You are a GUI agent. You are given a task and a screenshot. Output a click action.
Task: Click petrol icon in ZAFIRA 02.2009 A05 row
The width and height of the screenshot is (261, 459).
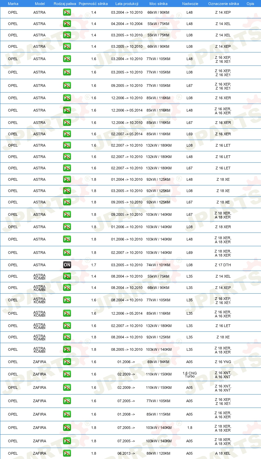coord(67,388)
